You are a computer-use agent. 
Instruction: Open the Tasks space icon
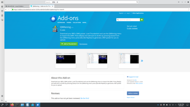2,15
